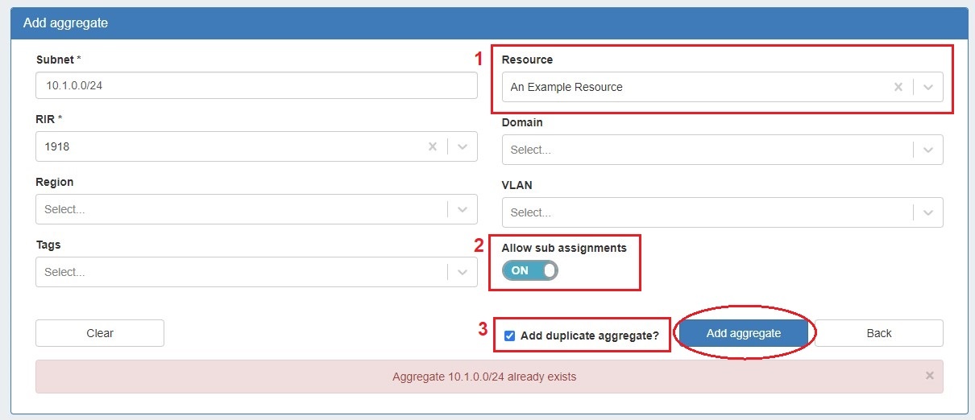Open the RIR dropdown chevron
This screenshot has height=420, width=975.
[463, 146]
